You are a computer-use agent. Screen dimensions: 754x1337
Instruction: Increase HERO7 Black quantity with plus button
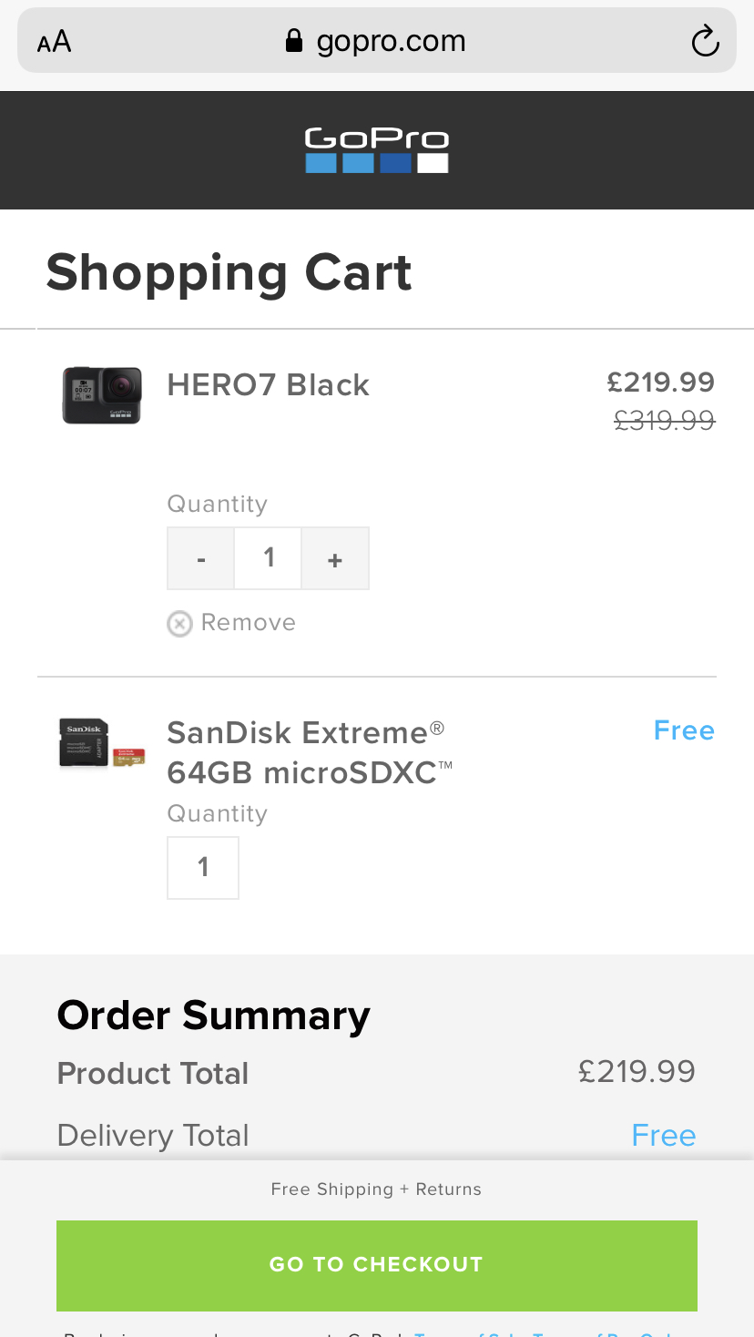[335, 558]
